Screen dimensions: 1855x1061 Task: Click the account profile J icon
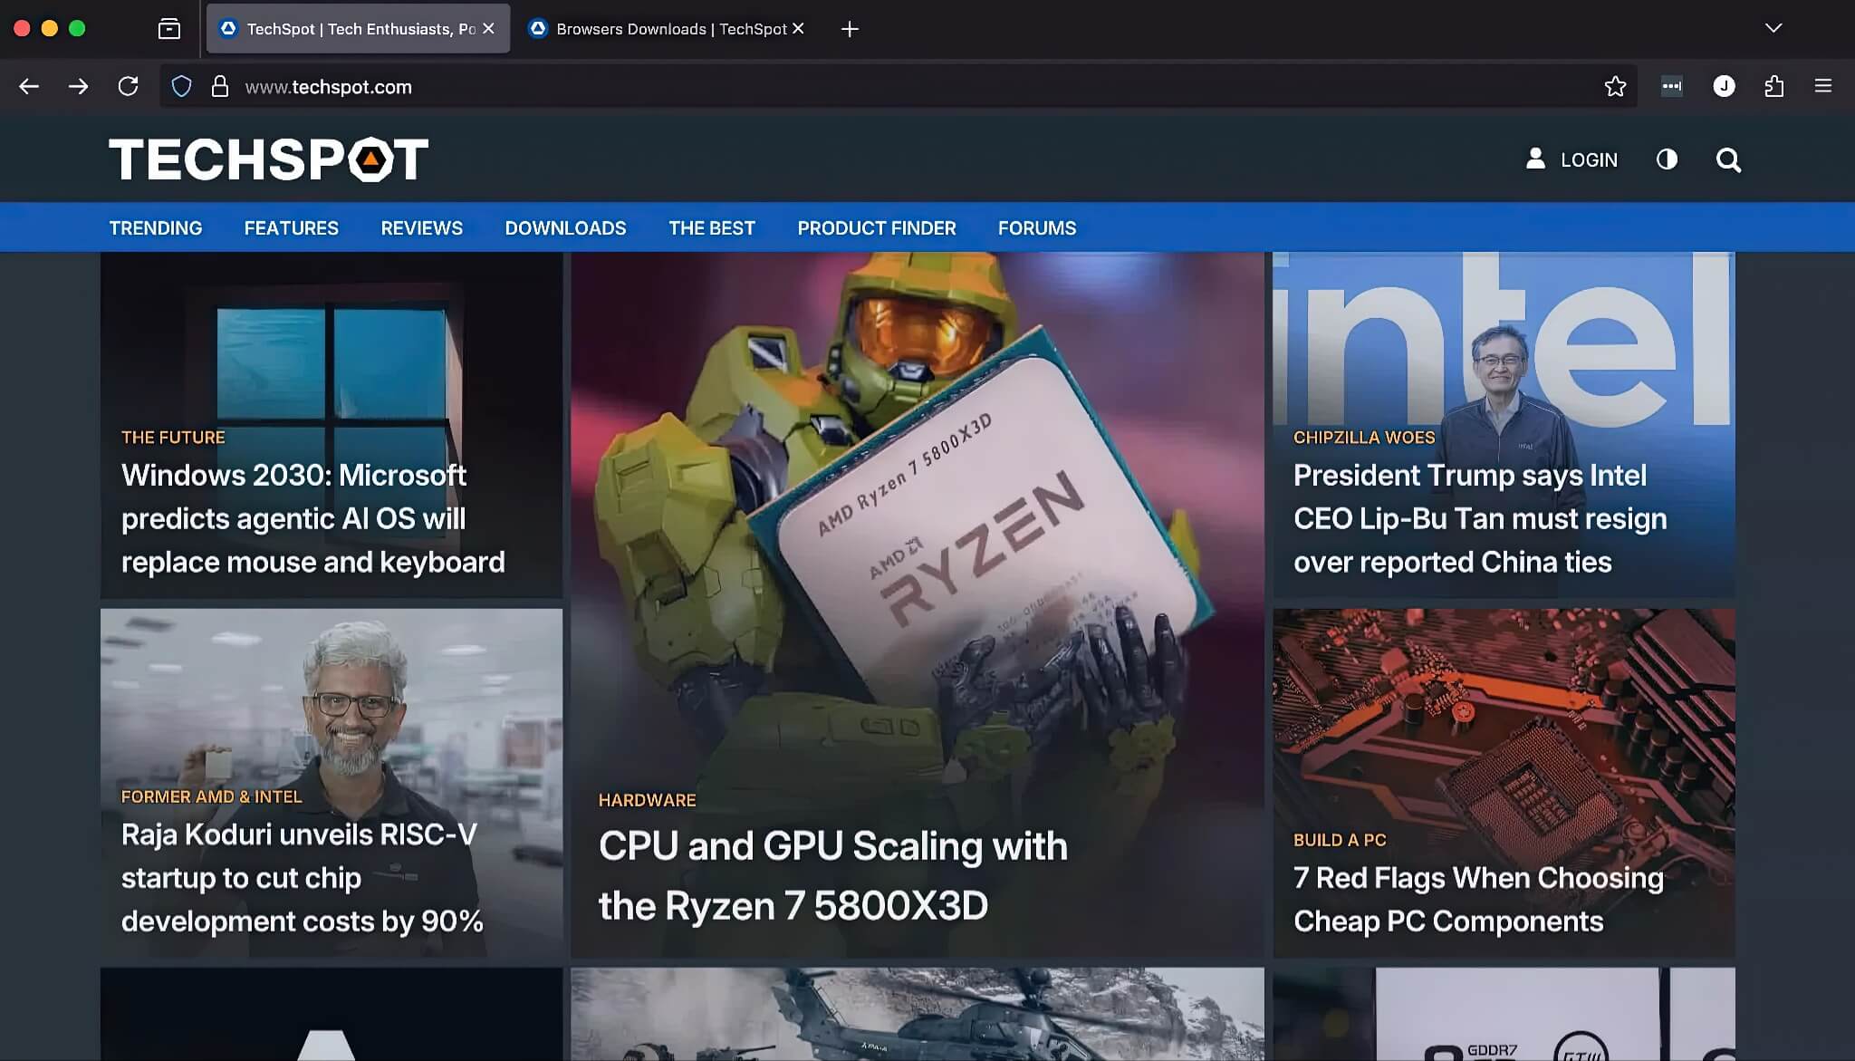pyautogui.click(x=1724, y=86)
